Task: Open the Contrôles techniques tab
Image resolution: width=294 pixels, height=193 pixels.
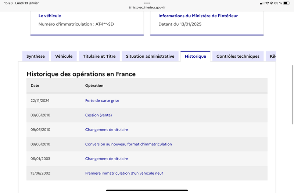Action: tap(238, 56)
